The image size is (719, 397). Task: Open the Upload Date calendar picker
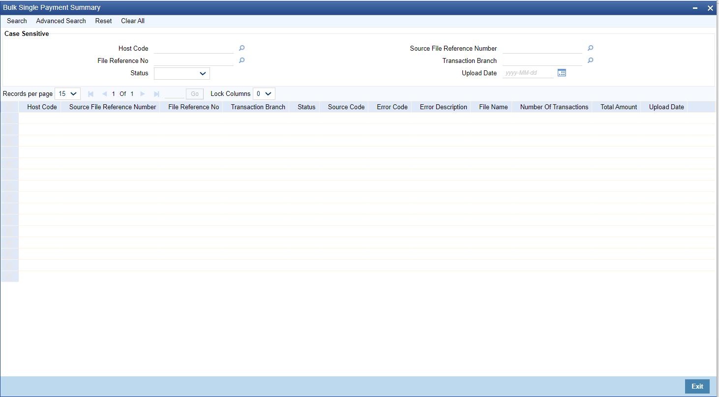[x=562, y=73]
